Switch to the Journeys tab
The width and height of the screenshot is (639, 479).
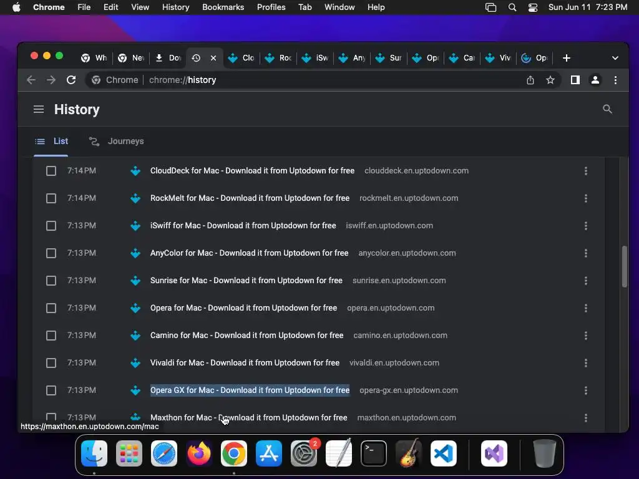pyautogui.click(x=117, y=141)
